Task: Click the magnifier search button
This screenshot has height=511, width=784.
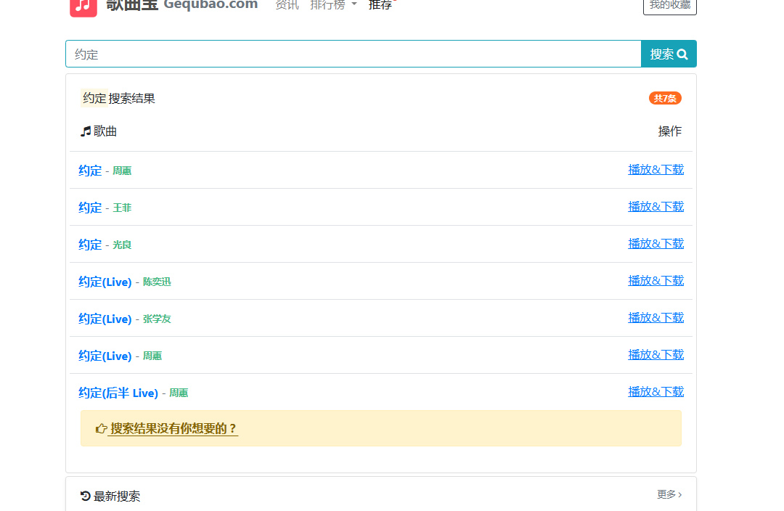Action: pos(669,54)
